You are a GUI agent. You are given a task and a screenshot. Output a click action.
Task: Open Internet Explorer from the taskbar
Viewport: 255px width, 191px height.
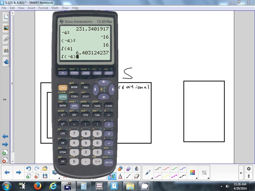click(53, 186)
